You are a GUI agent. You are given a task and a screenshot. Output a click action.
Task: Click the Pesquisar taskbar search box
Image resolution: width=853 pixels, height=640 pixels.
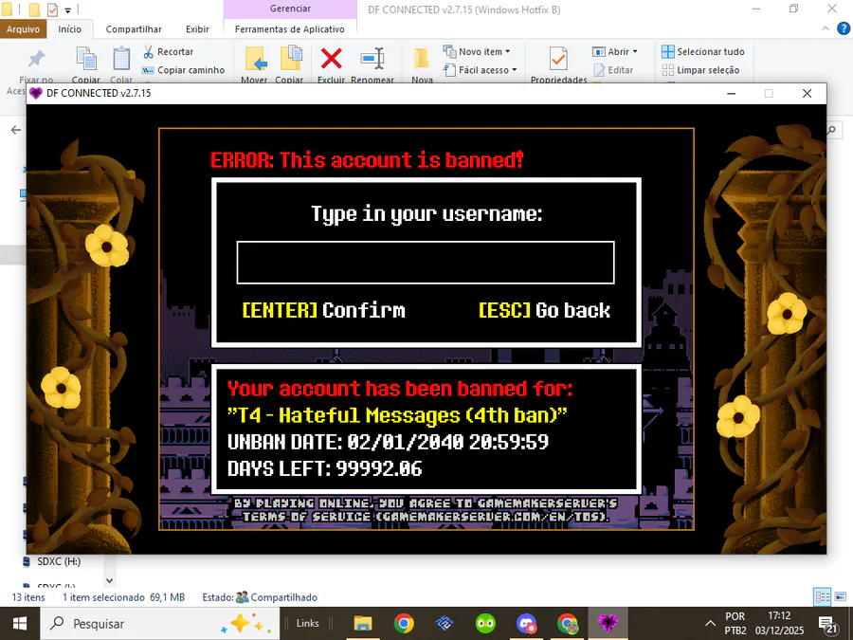159,624
